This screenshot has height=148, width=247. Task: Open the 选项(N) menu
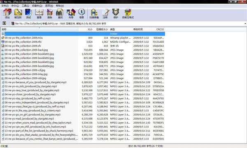[49, 6]
